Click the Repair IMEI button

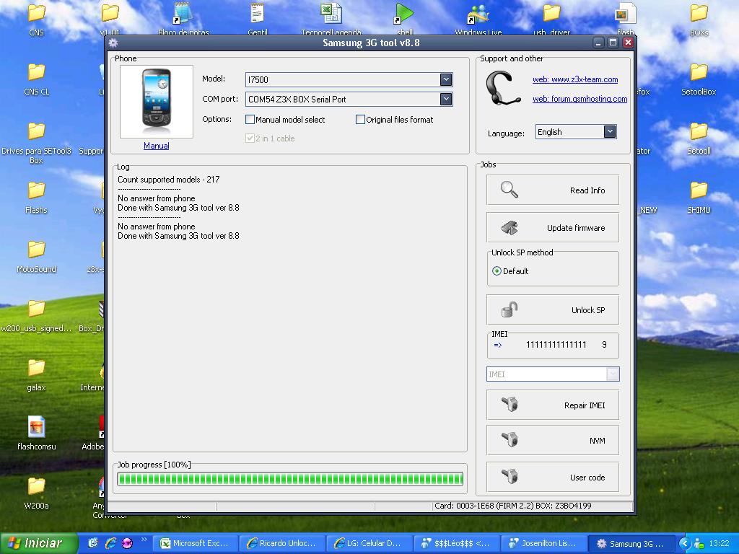coord(552,405)
